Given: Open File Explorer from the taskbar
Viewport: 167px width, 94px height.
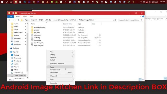Looking at the screenshot, I should coord(16,2).
